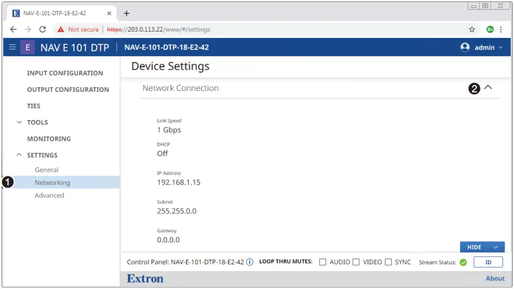Collapse the Network Connection section

tap(488, 87)
